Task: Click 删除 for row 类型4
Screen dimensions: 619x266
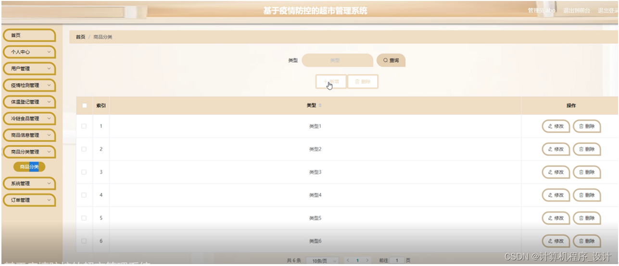Action: point(587,195)
